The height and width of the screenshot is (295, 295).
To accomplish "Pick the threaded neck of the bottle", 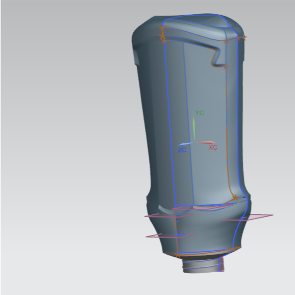I will pos(203,266).
